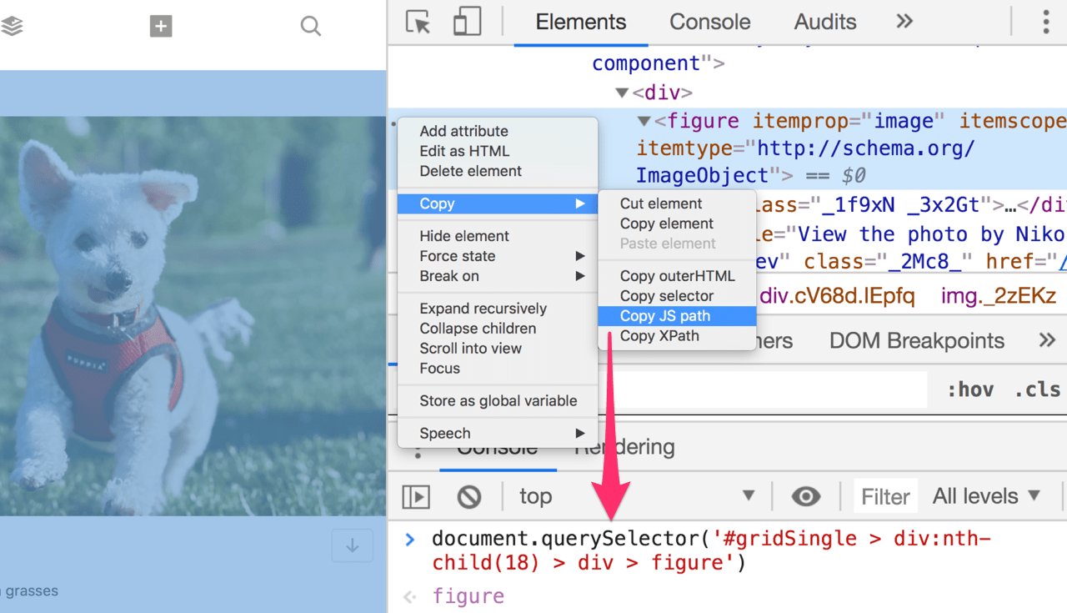Show more DevTools tabs chevron
Screen dimensions: 1067x613
[904, 22]
